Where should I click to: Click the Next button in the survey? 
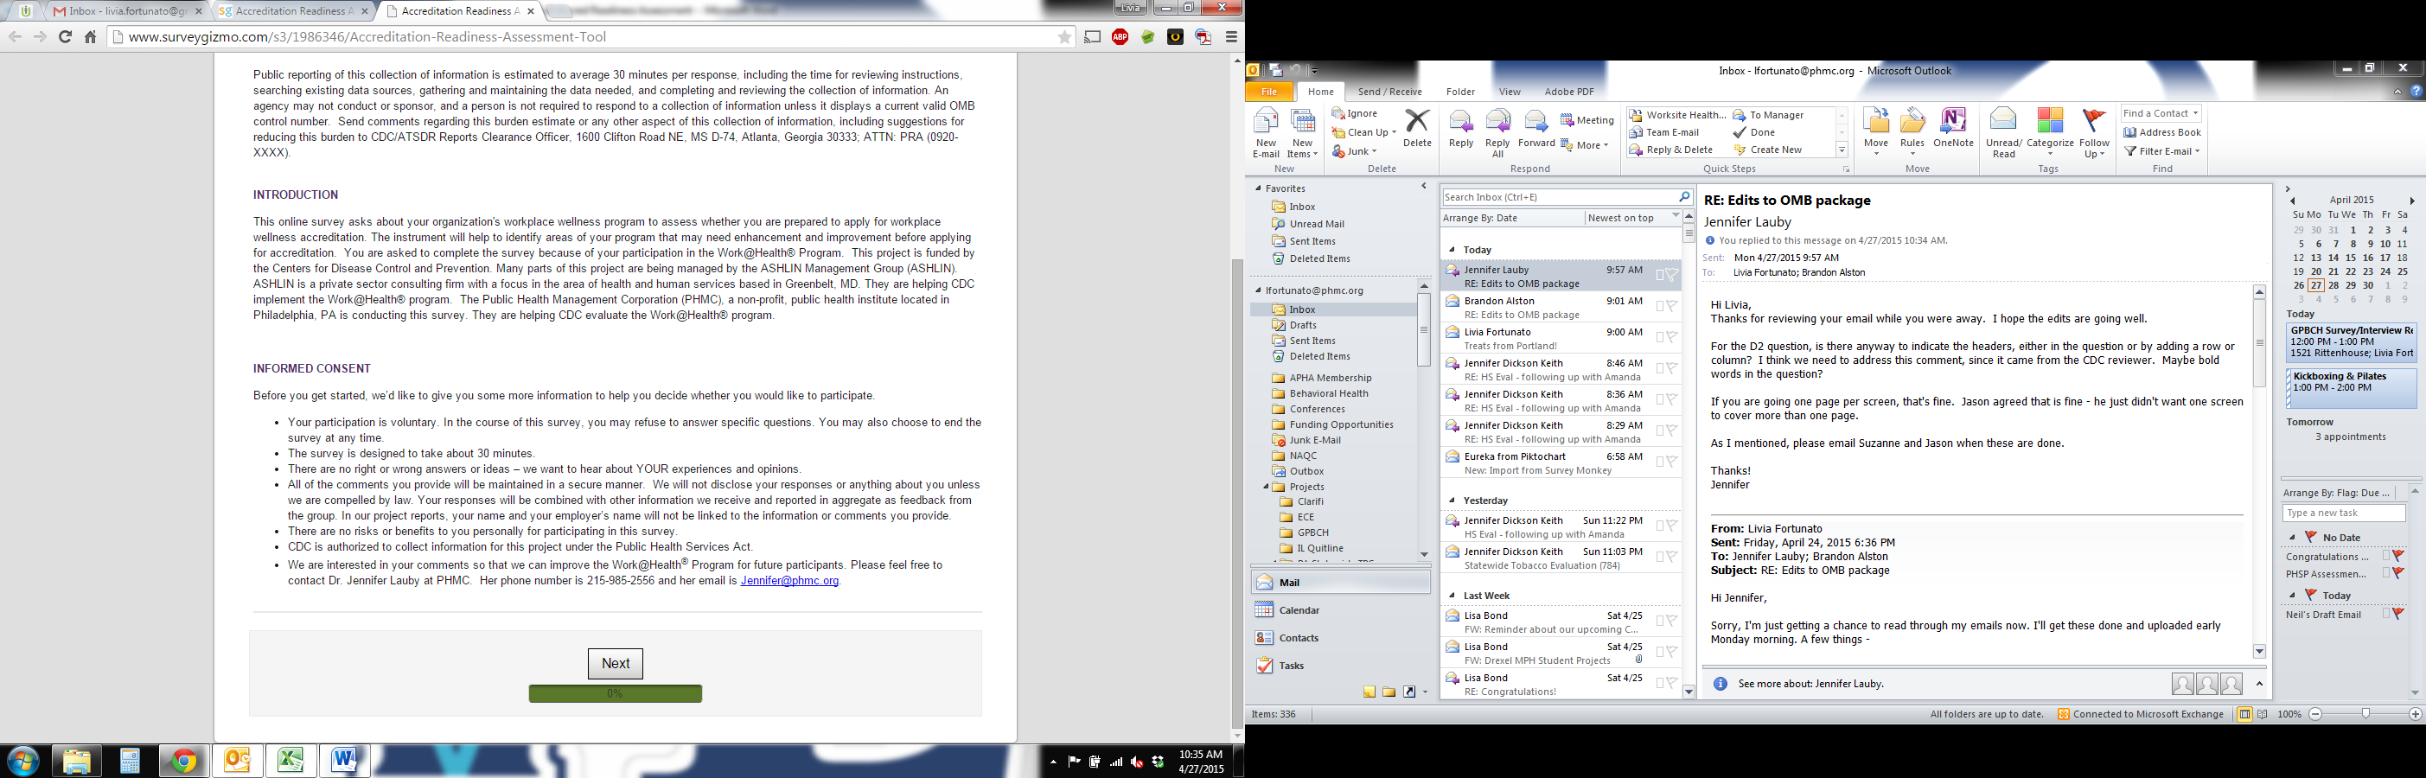coord(615,663)
